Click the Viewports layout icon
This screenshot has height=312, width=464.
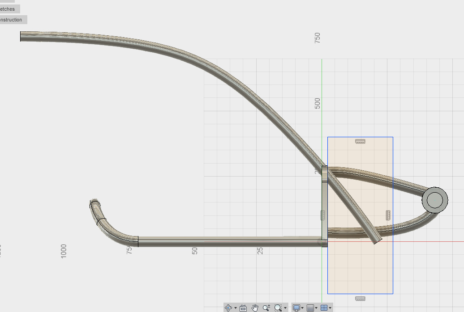click(324, 308)
